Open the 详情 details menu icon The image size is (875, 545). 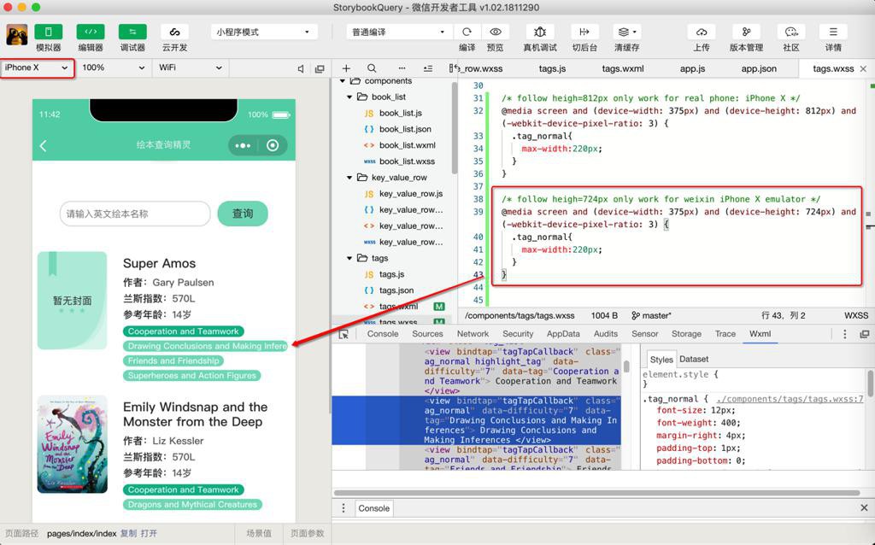833,32
